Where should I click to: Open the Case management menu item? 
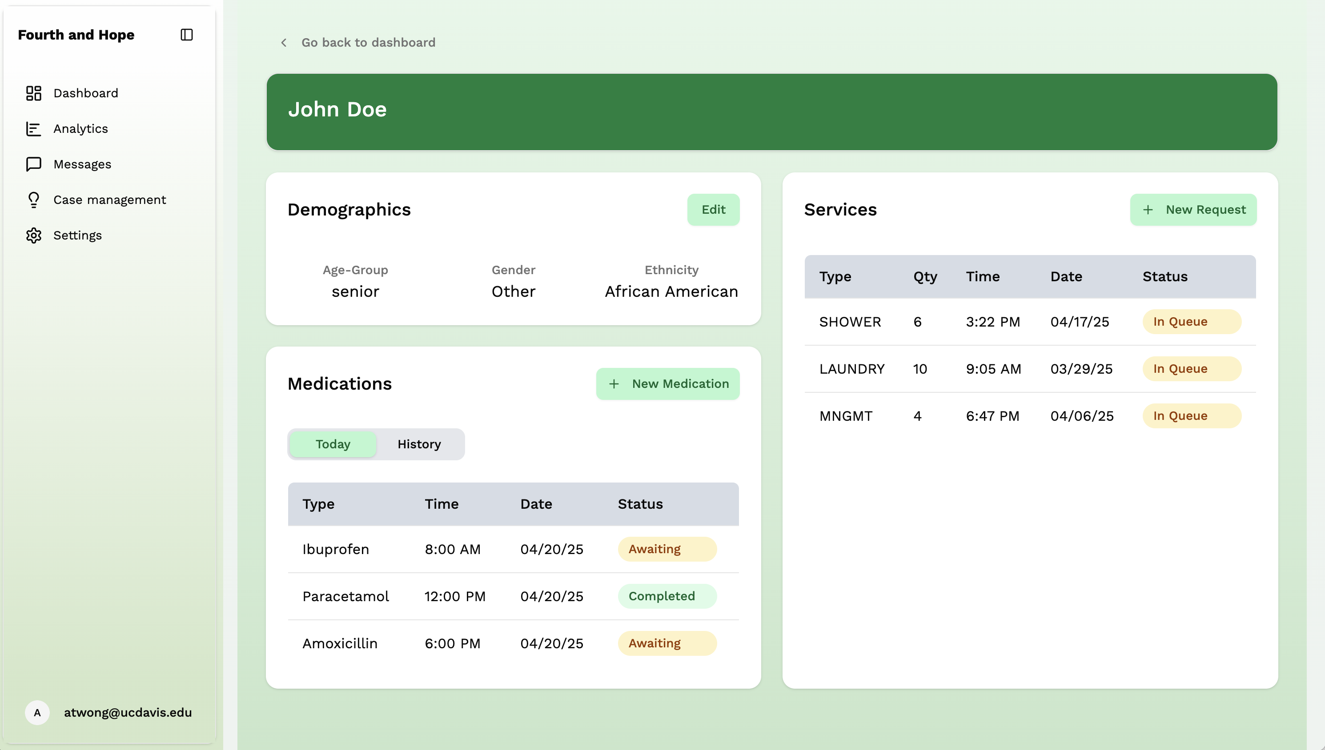click(x=109, y=200)
